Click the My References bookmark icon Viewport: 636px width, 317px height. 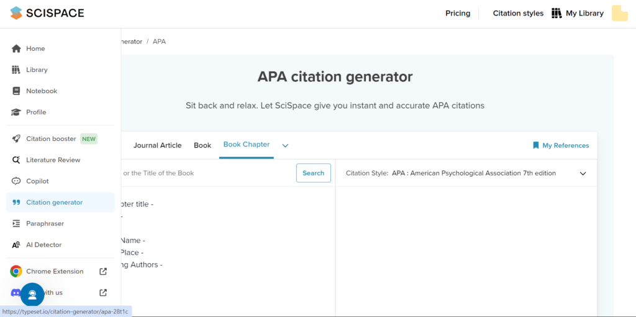coord(536,145)
